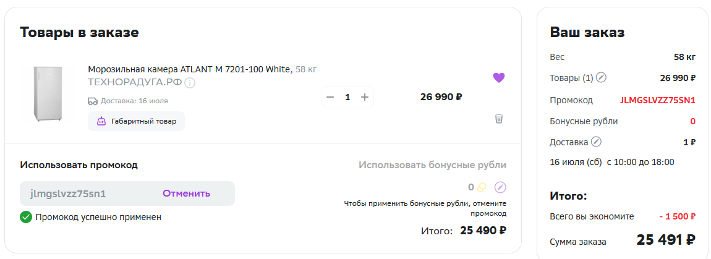Open the ATLANT M 7201-100 freezer product title

[189, 69]
